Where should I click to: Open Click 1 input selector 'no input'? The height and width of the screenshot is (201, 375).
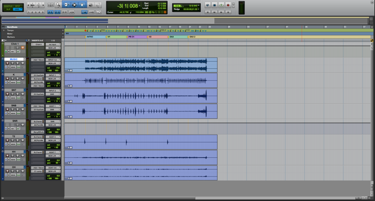(x=53, y=44)
